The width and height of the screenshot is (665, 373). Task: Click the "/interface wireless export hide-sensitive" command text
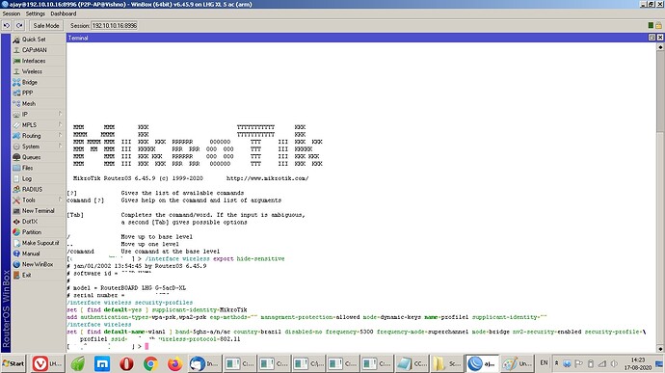coord(215,258)
